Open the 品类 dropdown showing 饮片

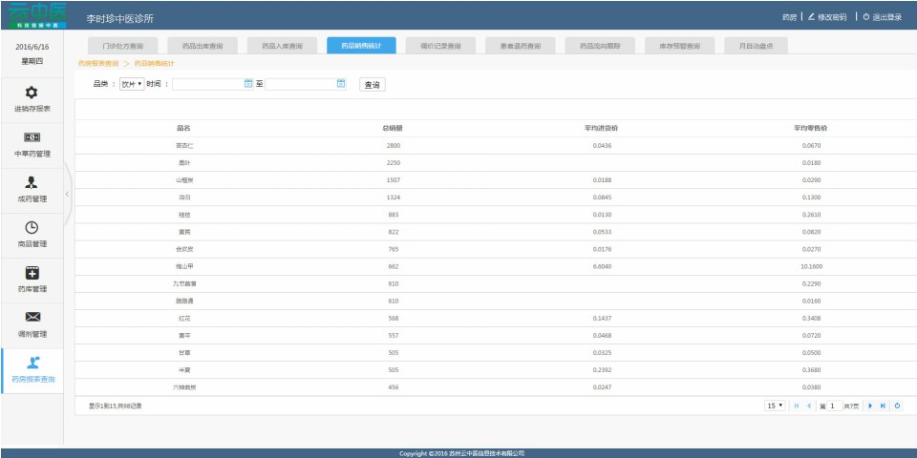(132, 84)
